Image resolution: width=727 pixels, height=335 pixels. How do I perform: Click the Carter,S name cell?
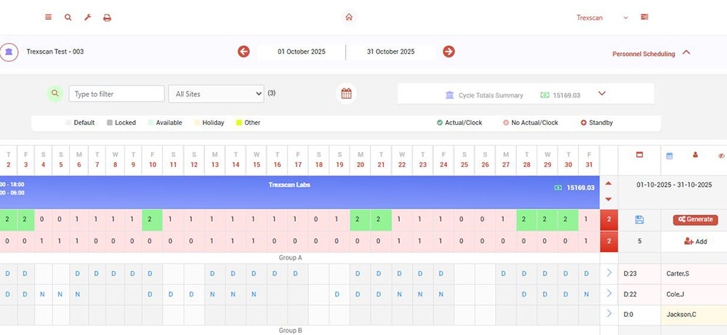click(x=694, y=273)
